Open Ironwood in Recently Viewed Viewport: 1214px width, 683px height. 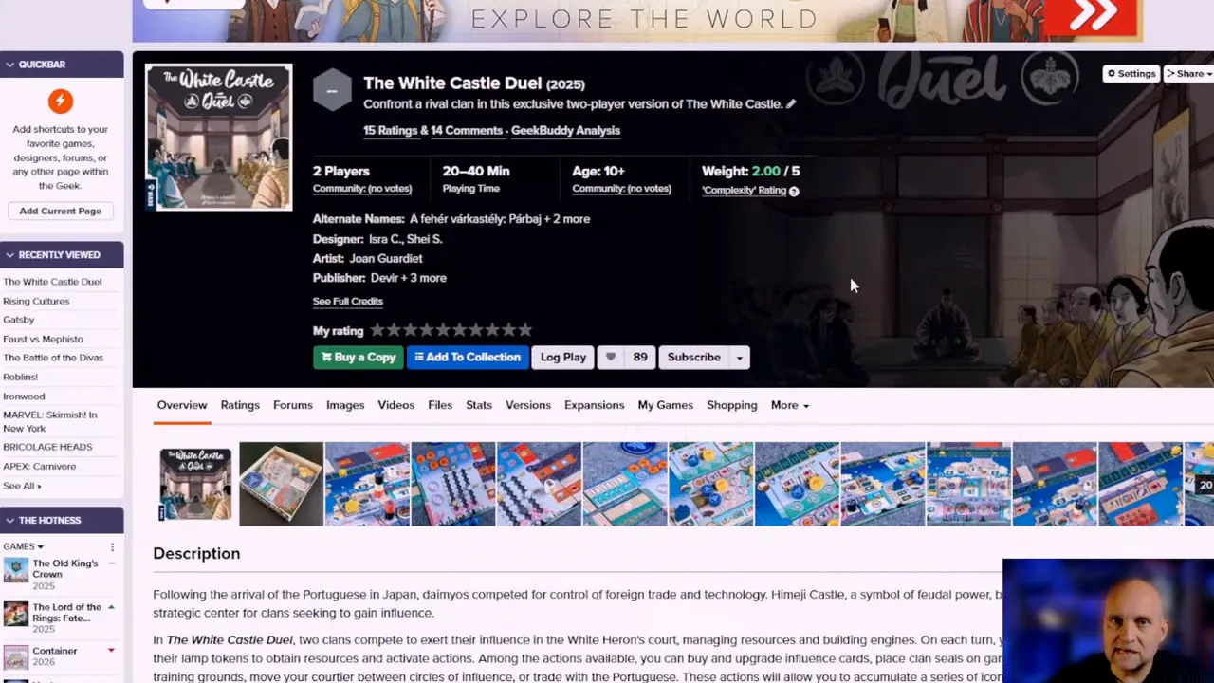click(x=24, y=397)
